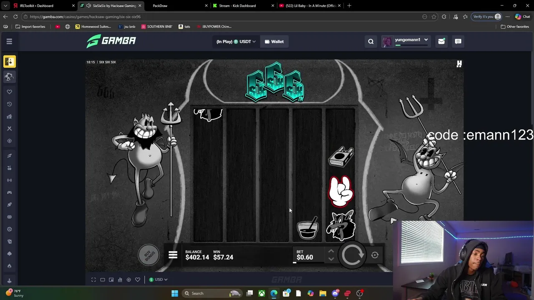Screen dimensions: 534x300
Task: Click Verify it's you profile button
Action: click(x=486, y=17)
